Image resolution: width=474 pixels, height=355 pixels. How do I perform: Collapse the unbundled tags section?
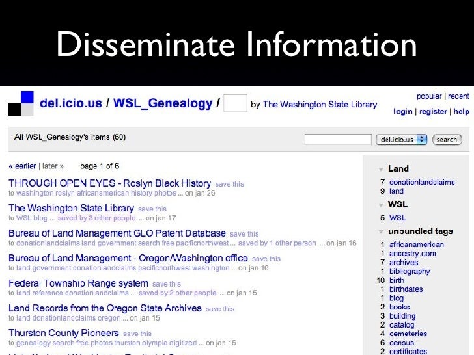click(x=381, y=232)
